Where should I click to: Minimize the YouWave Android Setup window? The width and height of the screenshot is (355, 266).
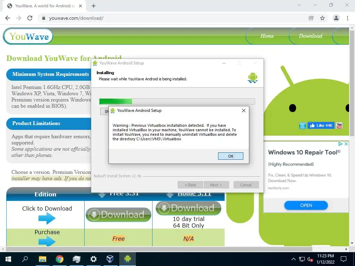click(224, 63)
